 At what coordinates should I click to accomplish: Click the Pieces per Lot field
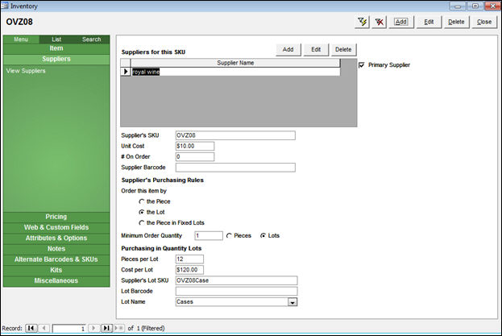(x=189, y=259)
